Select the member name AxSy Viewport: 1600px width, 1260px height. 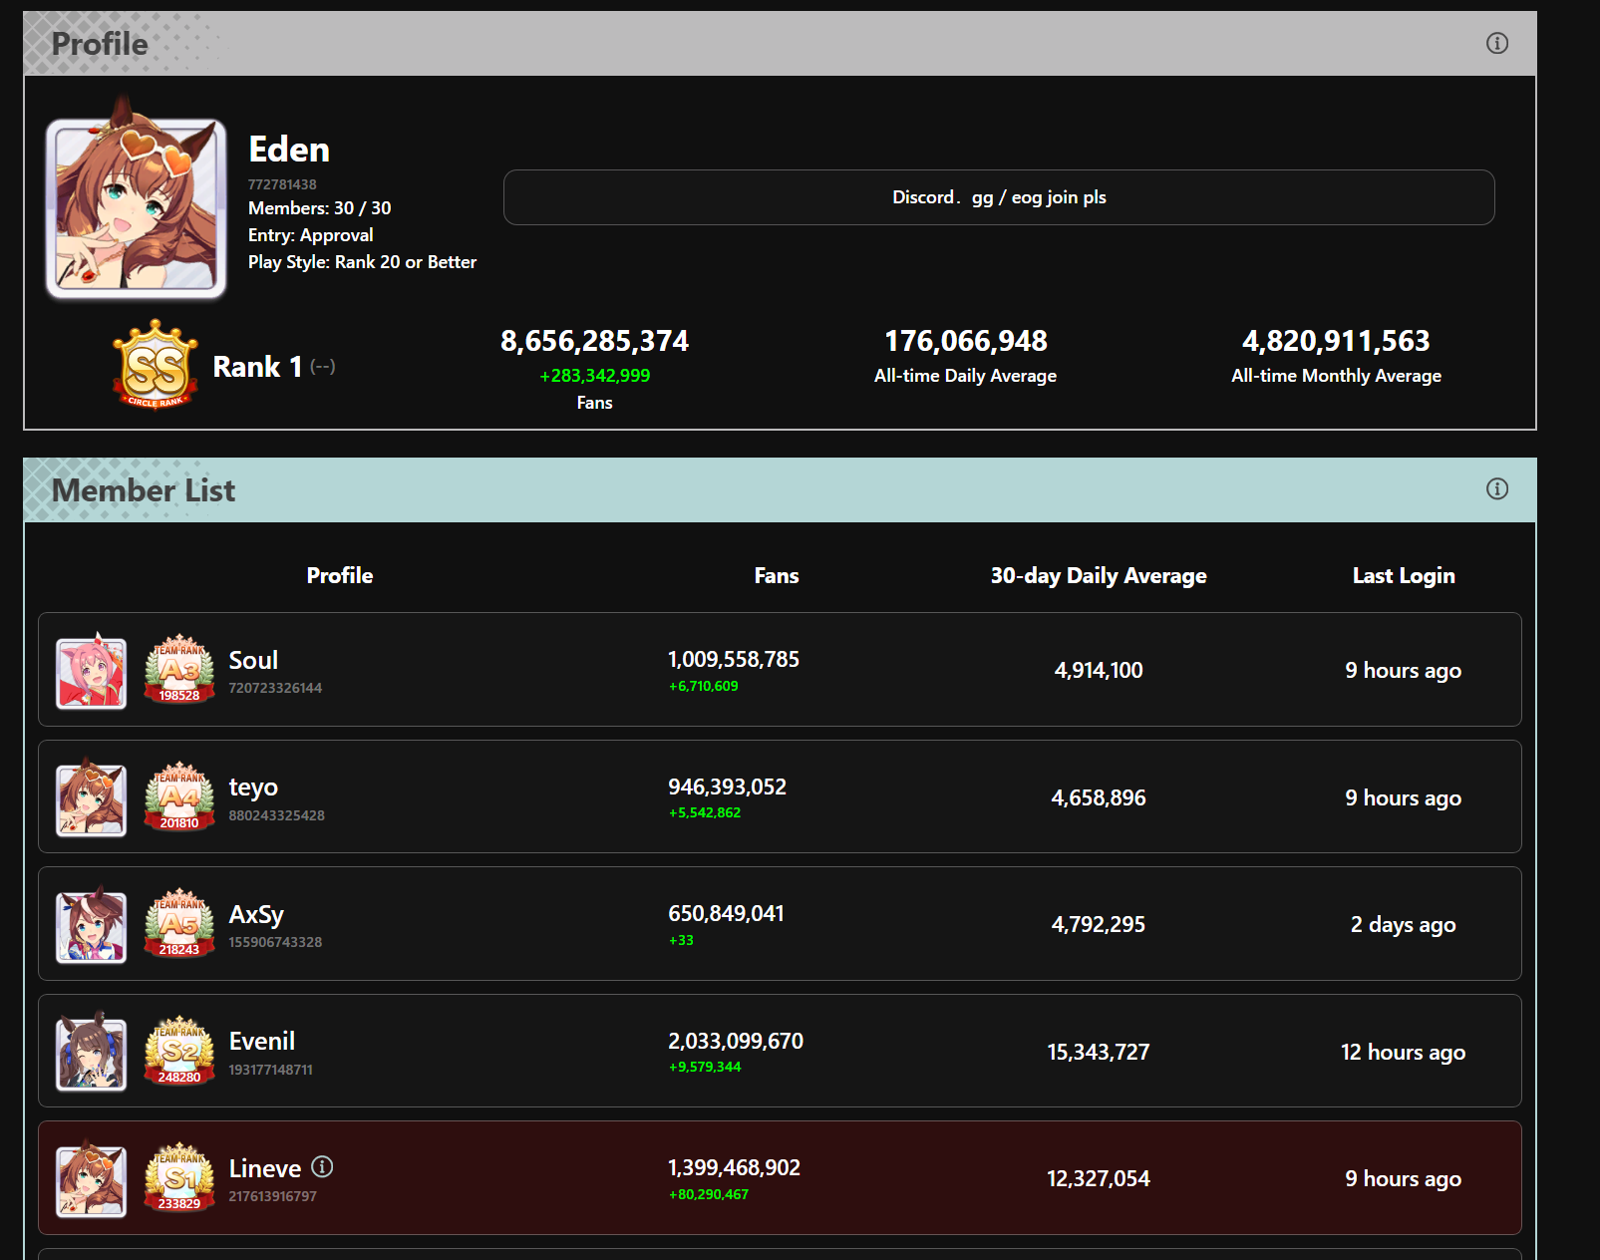point(256,914)
